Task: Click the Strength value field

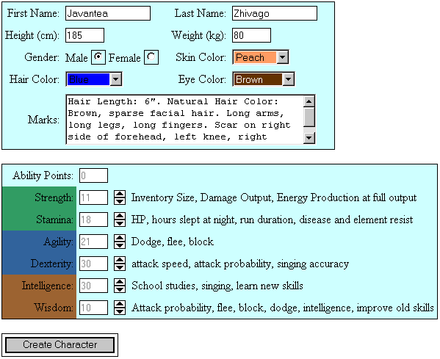Action: [93, 197]
